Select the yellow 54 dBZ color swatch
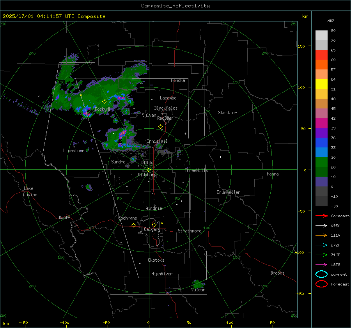351x328 pixels. pyautogui.click(x=321, y=84)
